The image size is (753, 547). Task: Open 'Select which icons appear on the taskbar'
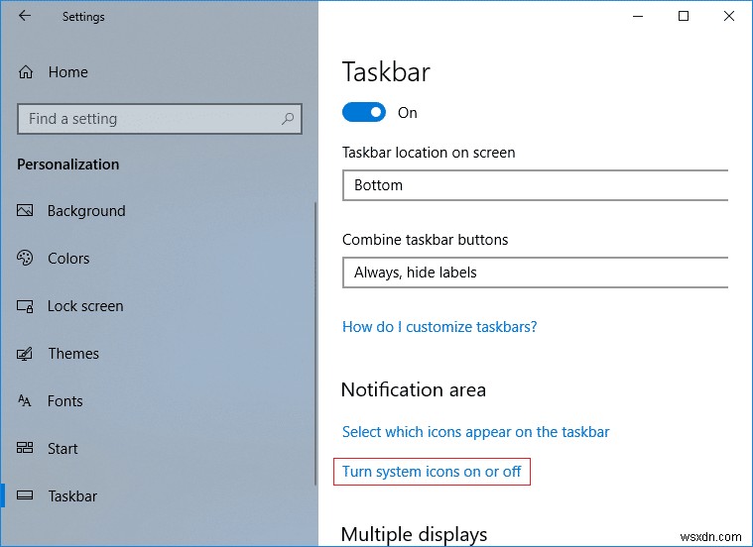tap(475, 432)
